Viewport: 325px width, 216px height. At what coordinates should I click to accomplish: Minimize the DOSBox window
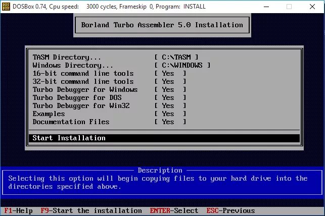point(266,7)
